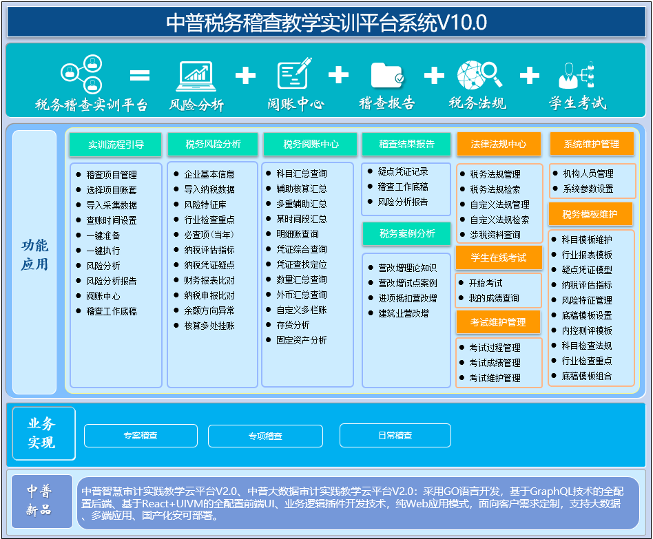This screenshot has width=653, height=539.
Task: Select 涉税资料查询 item
Action: [495, 235]
